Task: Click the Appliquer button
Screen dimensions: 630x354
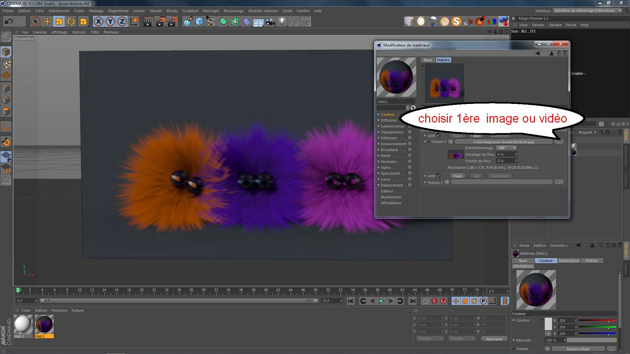Action: (x=494, y=339)
